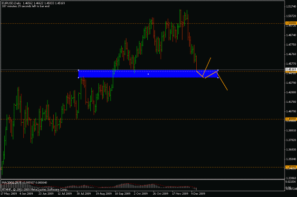This screenshot has width=297, height=197.
Task: Click the 1.40000 orange price level label
Action: point(291,119)
